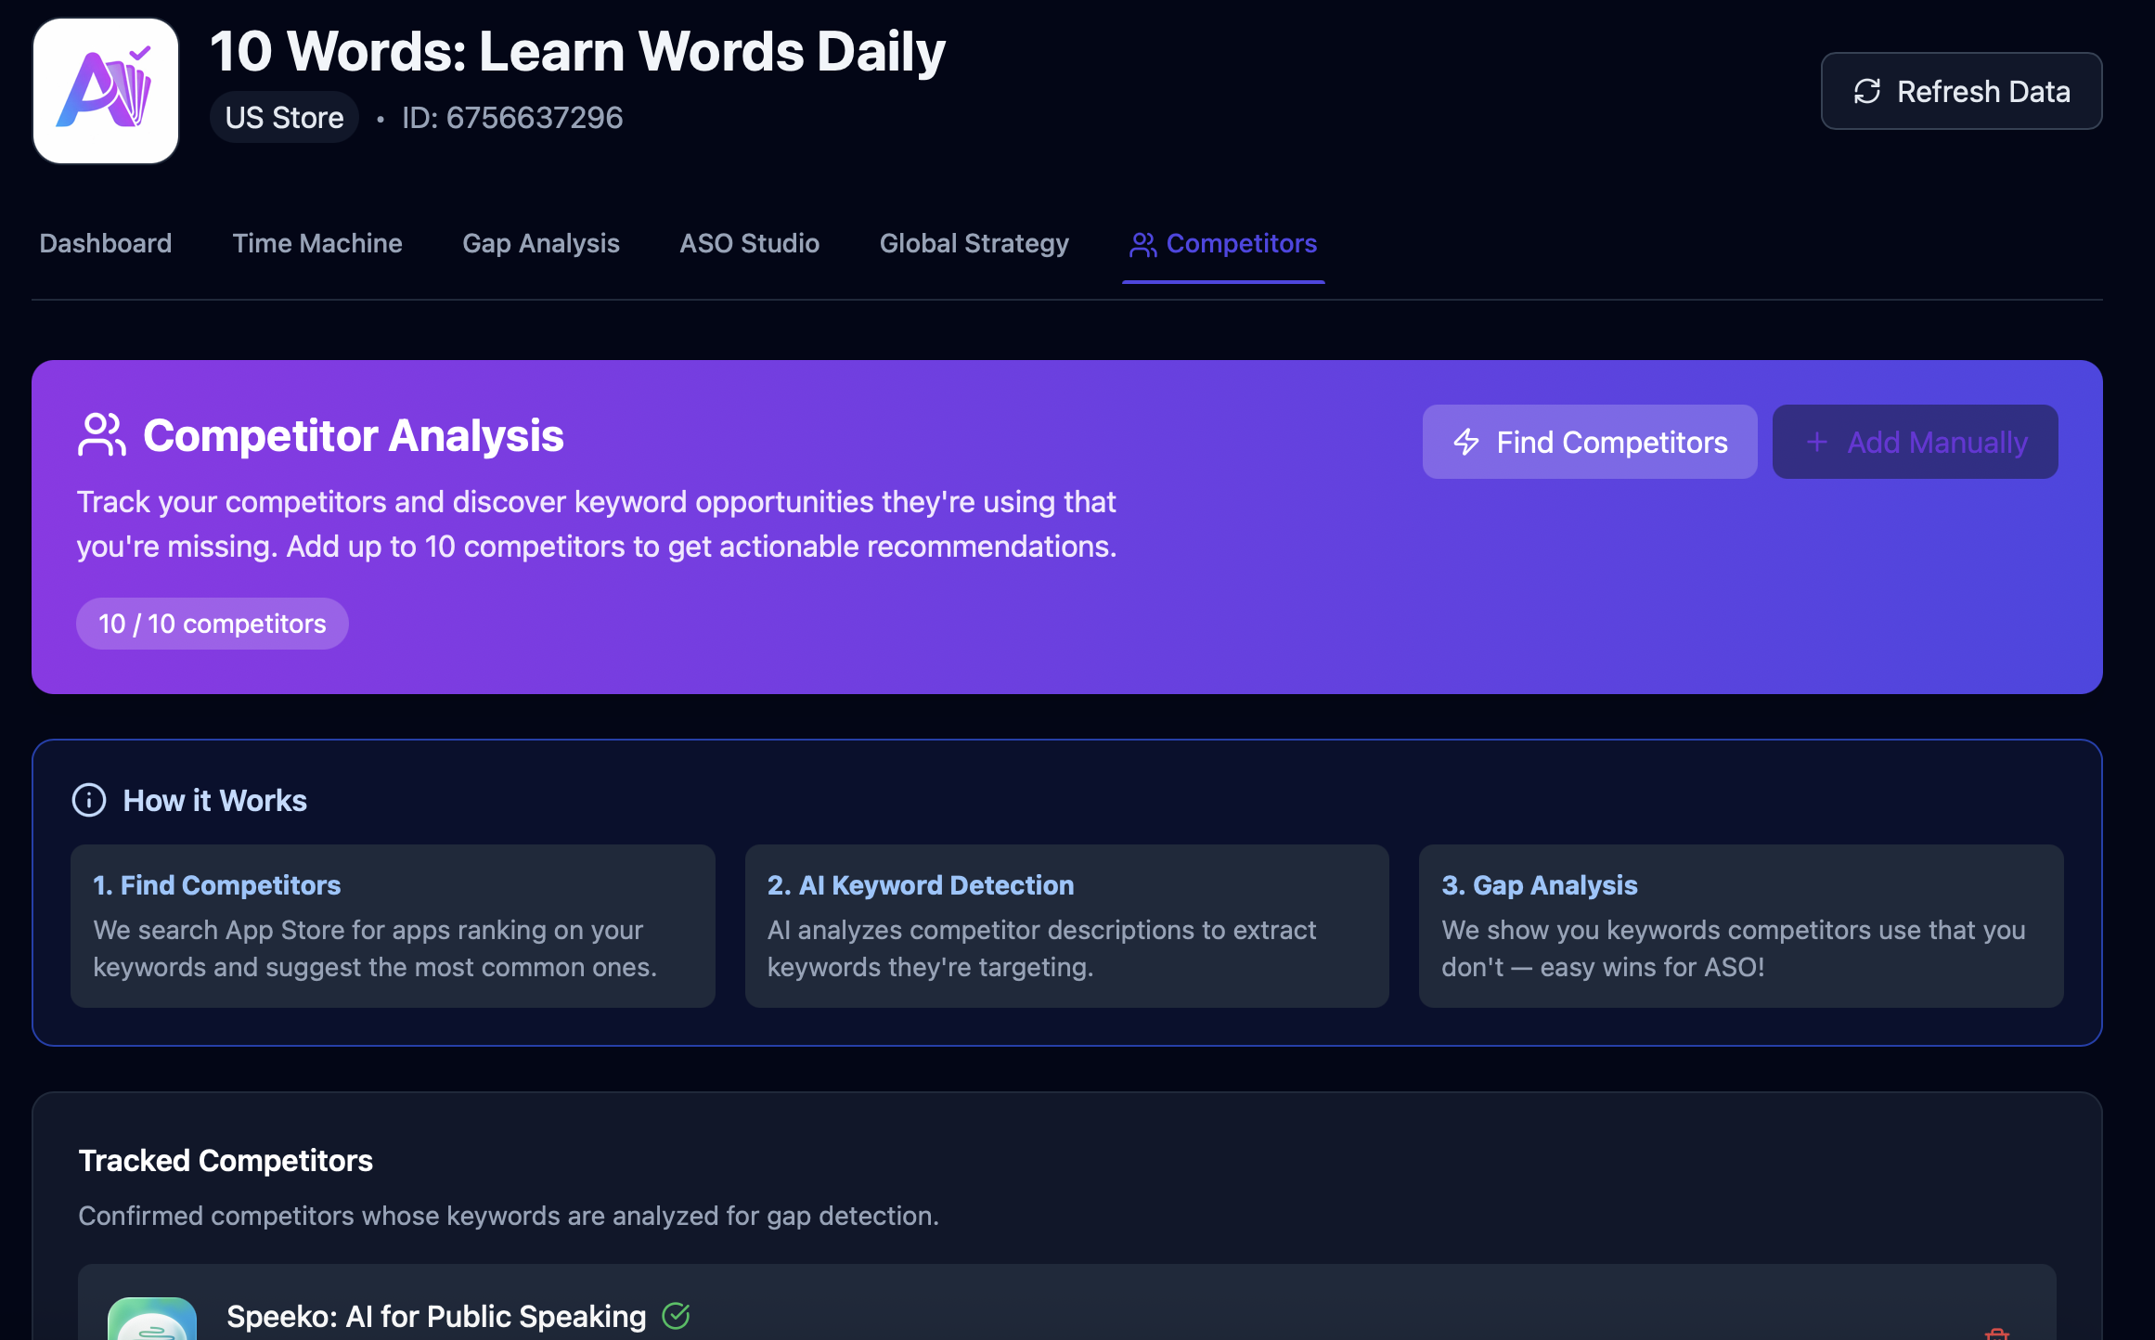Screen dimensions: 2155x1340
Task: Click the US Store badge
Action: [x=284, y=118]
